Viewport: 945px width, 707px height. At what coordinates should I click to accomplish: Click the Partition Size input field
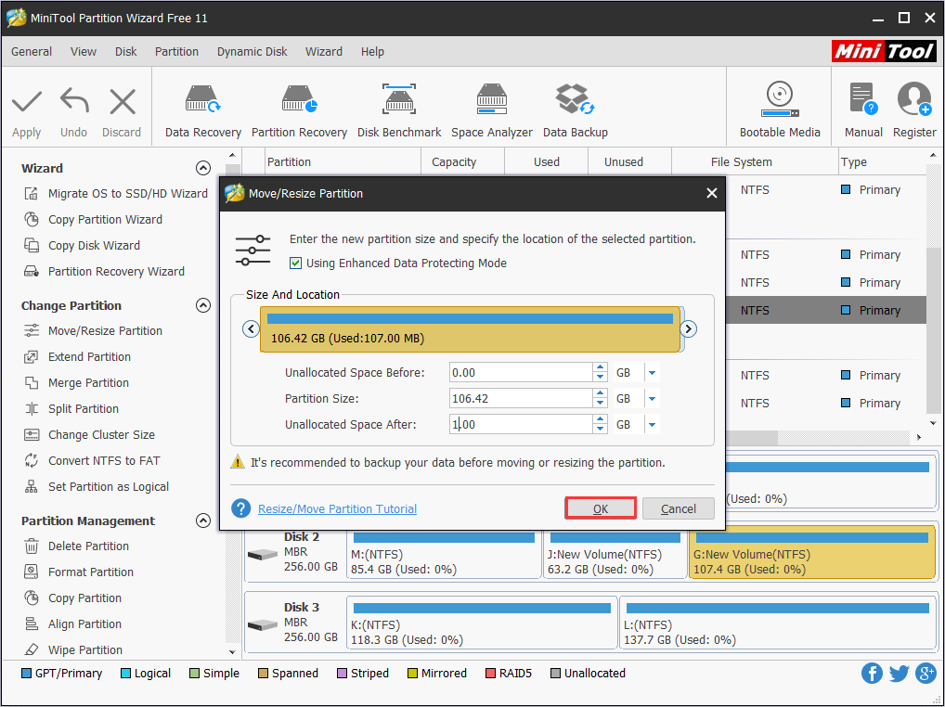click(x=521, y=399)
